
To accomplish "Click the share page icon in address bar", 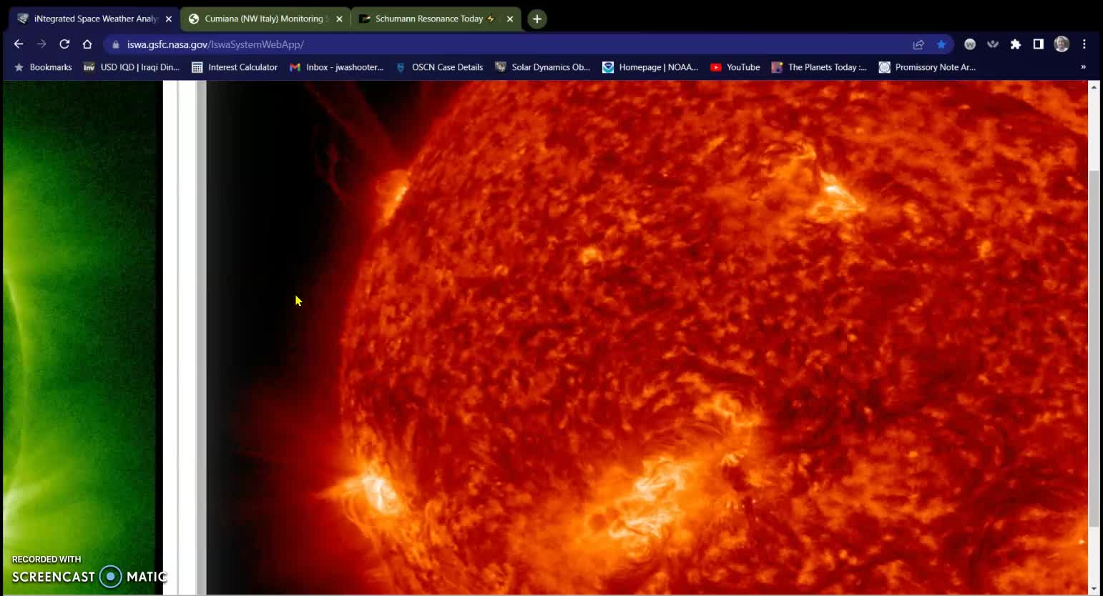I will (x=918, y=44).
